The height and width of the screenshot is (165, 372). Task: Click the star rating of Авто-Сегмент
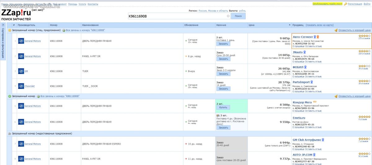point(364,36)
